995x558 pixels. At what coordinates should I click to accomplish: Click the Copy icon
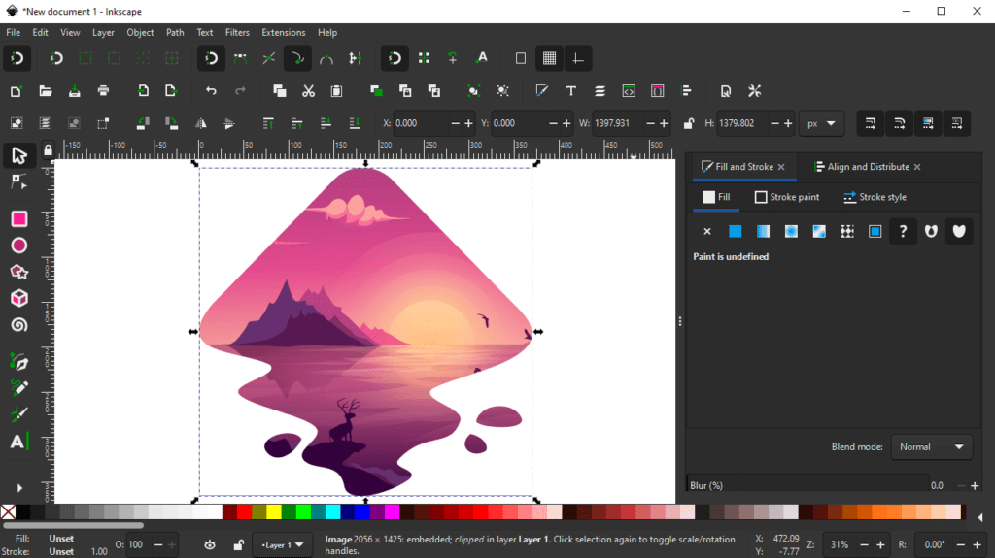(x=279, y=91)
